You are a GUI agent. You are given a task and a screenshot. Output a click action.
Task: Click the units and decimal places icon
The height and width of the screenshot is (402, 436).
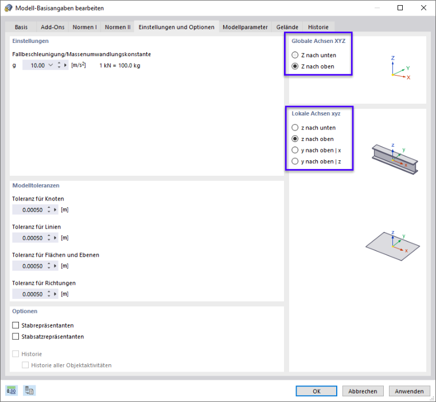pyautogui.click(x=11, y=391)
